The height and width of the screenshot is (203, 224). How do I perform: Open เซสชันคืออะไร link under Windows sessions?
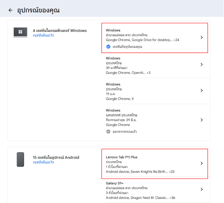tap(43, 36)
